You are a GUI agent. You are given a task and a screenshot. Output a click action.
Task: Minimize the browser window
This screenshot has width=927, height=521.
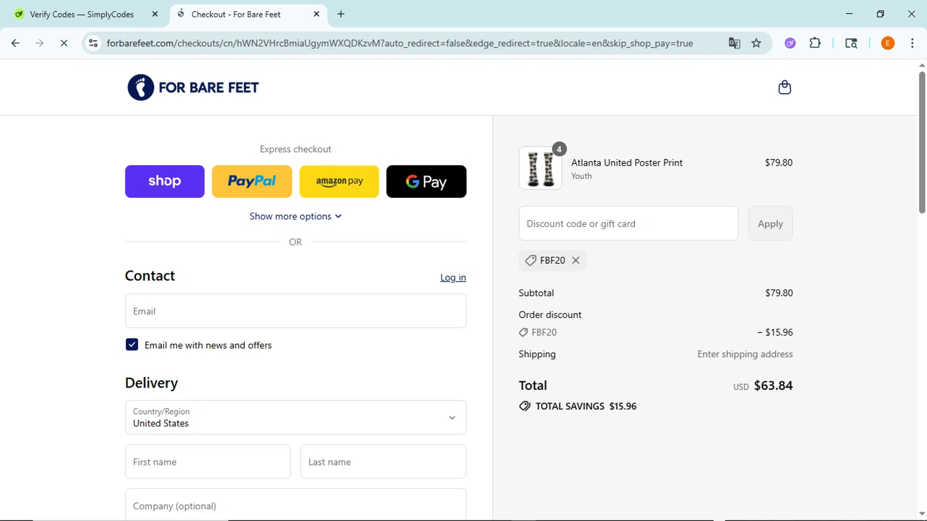coord(849,14)
